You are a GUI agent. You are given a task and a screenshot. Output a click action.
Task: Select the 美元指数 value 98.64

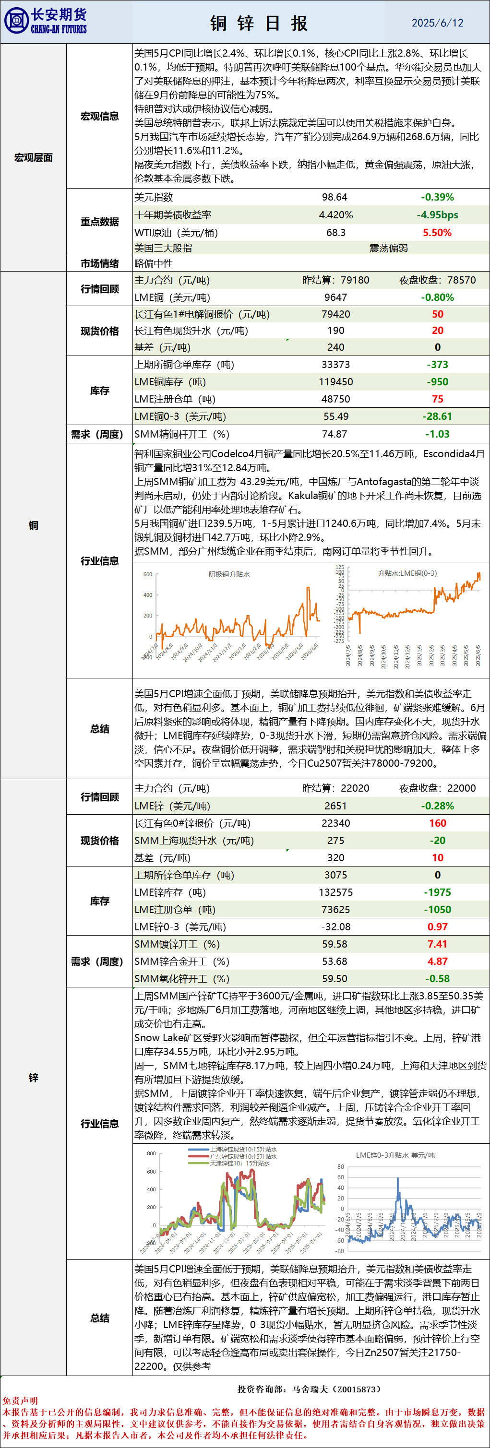(x=335, y=197)
